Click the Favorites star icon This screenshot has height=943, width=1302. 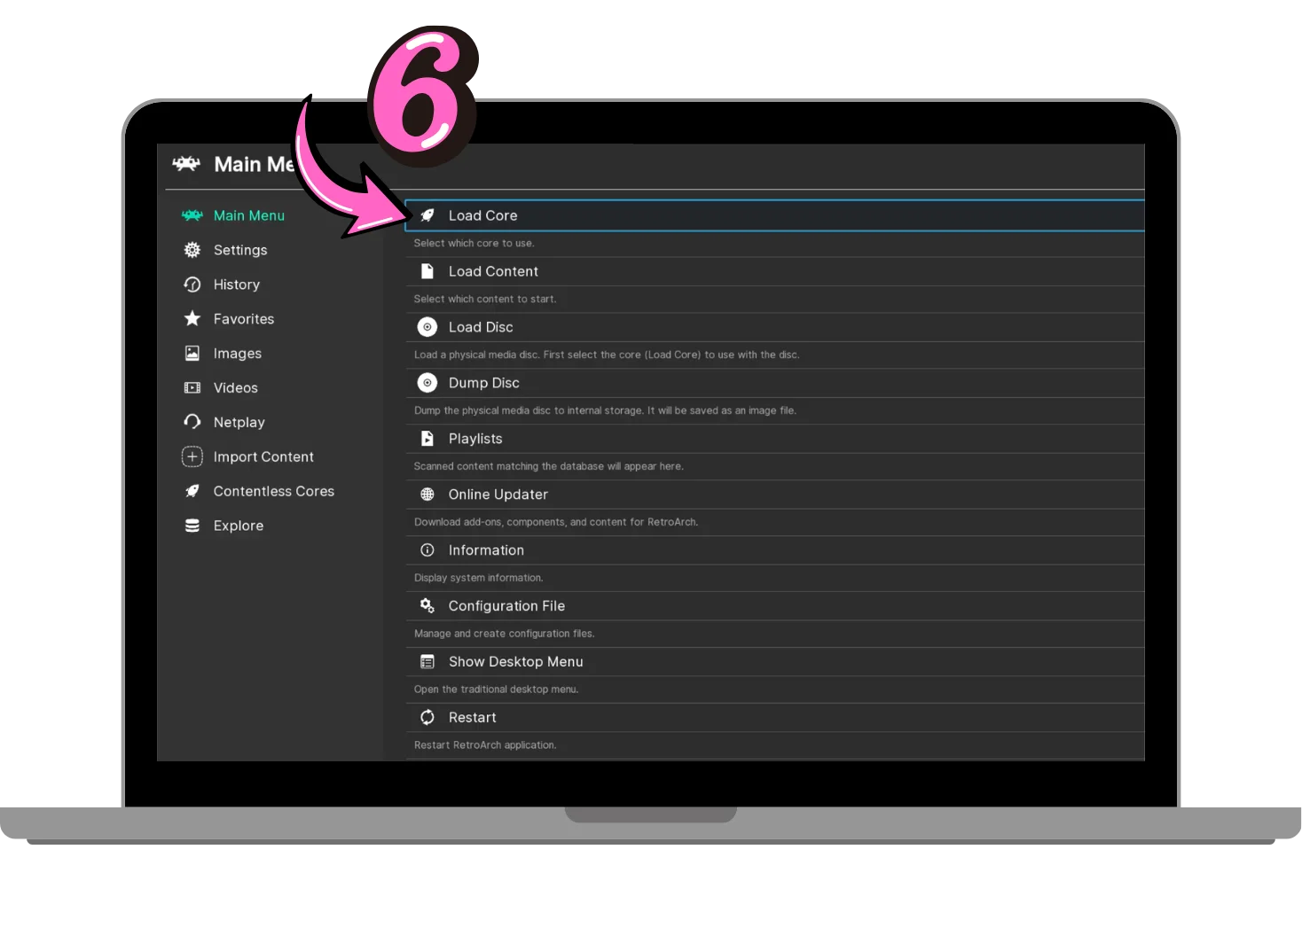pos(192,318)
